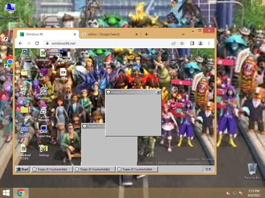This screenshot has height=198, width=265.
Task: Bookmark this page with the star icon
Action: [x=182, y=43]
